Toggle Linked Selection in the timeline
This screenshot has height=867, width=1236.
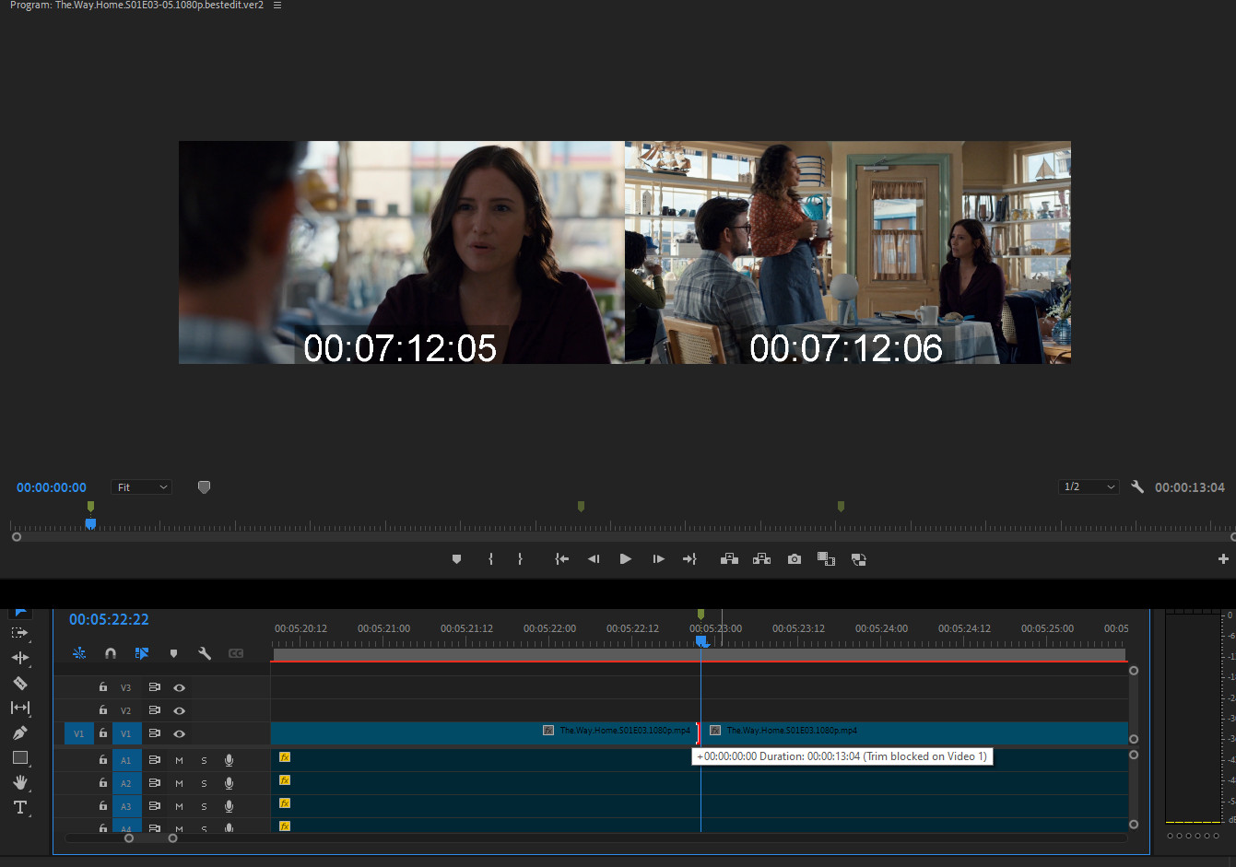point(142,653)
